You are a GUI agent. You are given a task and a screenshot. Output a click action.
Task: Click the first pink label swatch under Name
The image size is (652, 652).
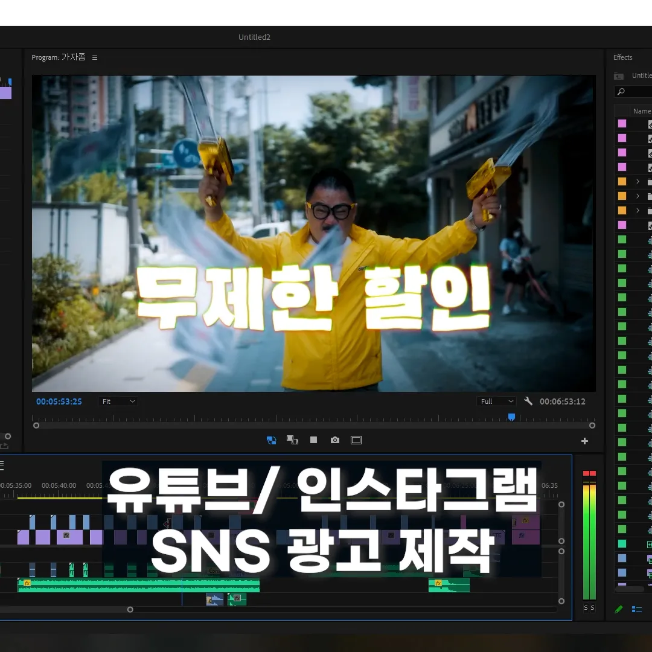pyautogui.click(x=622, y=124)
